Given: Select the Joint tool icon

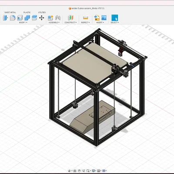Looking at the screenshot, I should coord(58,18).
